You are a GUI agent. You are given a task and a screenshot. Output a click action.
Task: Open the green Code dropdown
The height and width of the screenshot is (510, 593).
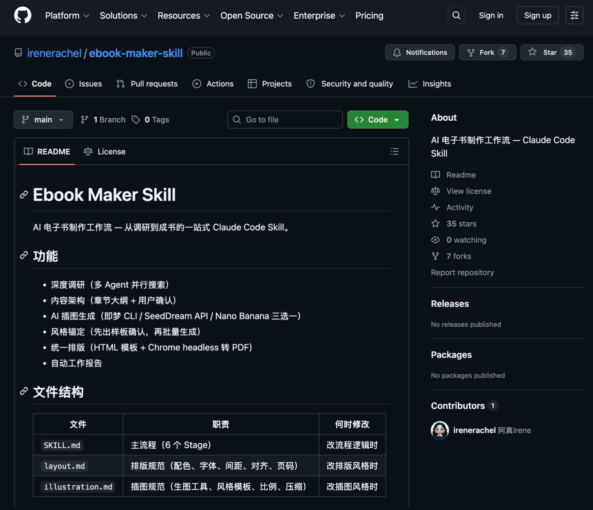[377, 120]
